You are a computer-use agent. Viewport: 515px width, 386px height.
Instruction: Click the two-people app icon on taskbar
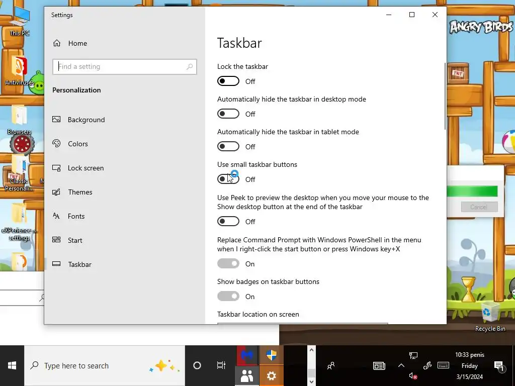click(x=247, y=376)
